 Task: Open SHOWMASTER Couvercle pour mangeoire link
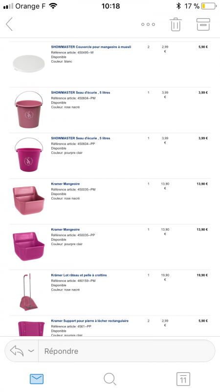tap(91, 47)
